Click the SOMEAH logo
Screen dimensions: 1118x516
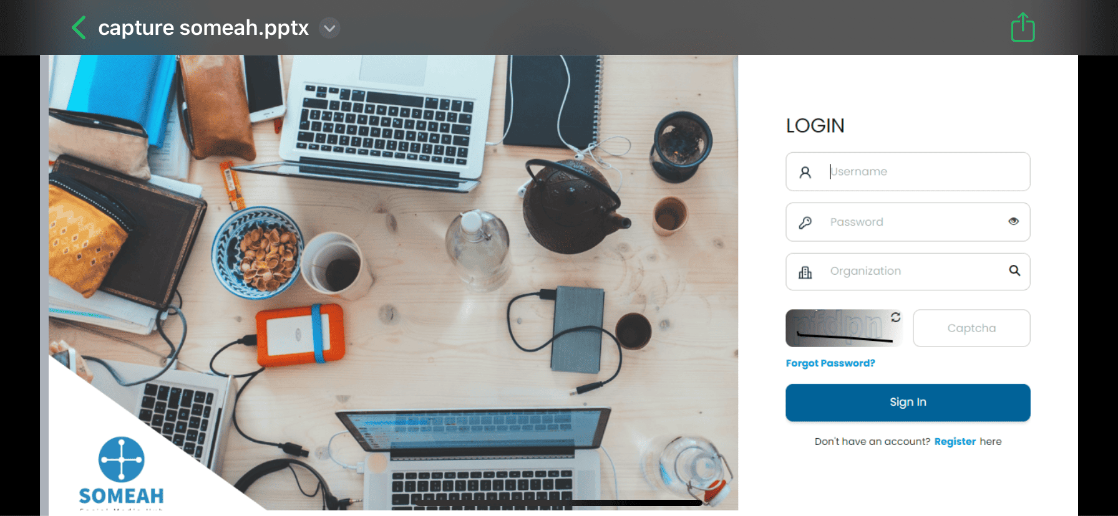pyautogui.click(x=122, y=471)
